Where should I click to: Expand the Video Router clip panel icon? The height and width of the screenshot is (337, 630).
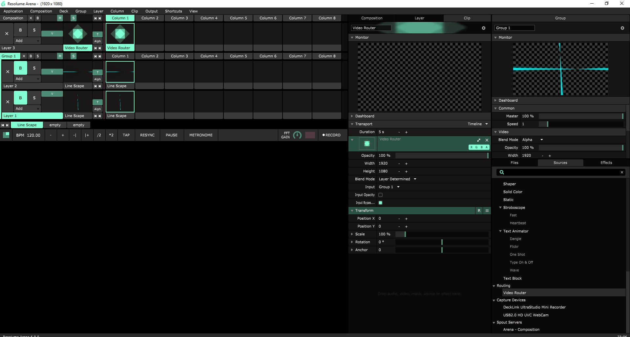coord(479,140)
